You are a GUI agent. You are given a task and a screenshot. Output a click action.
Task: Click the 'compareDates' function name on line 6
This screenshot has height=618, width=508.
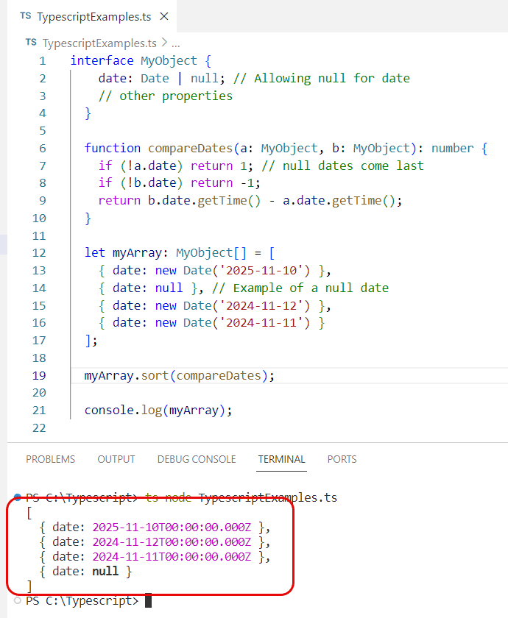point(191,149)
